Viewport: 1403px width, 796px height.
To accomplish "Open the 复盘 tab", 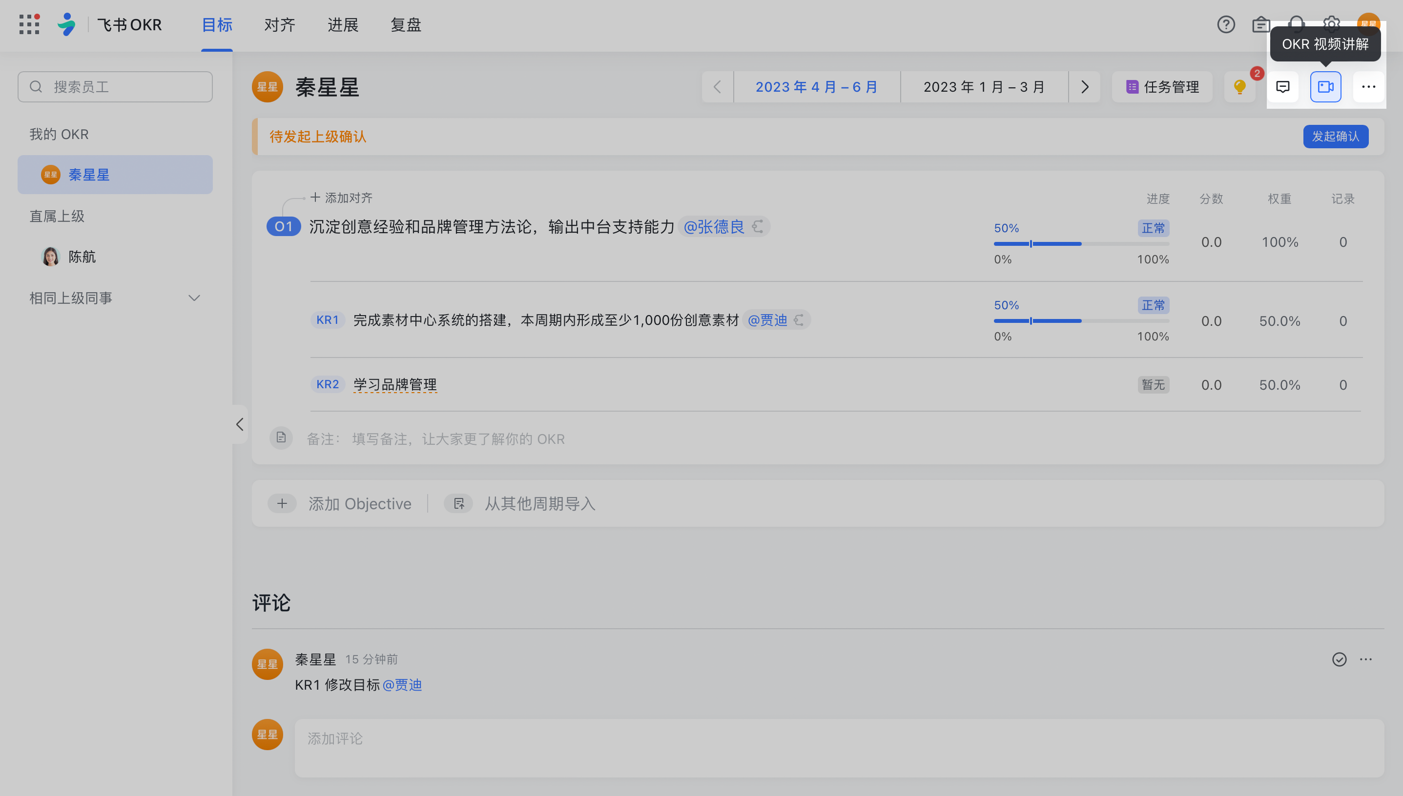I will [406, 24].
